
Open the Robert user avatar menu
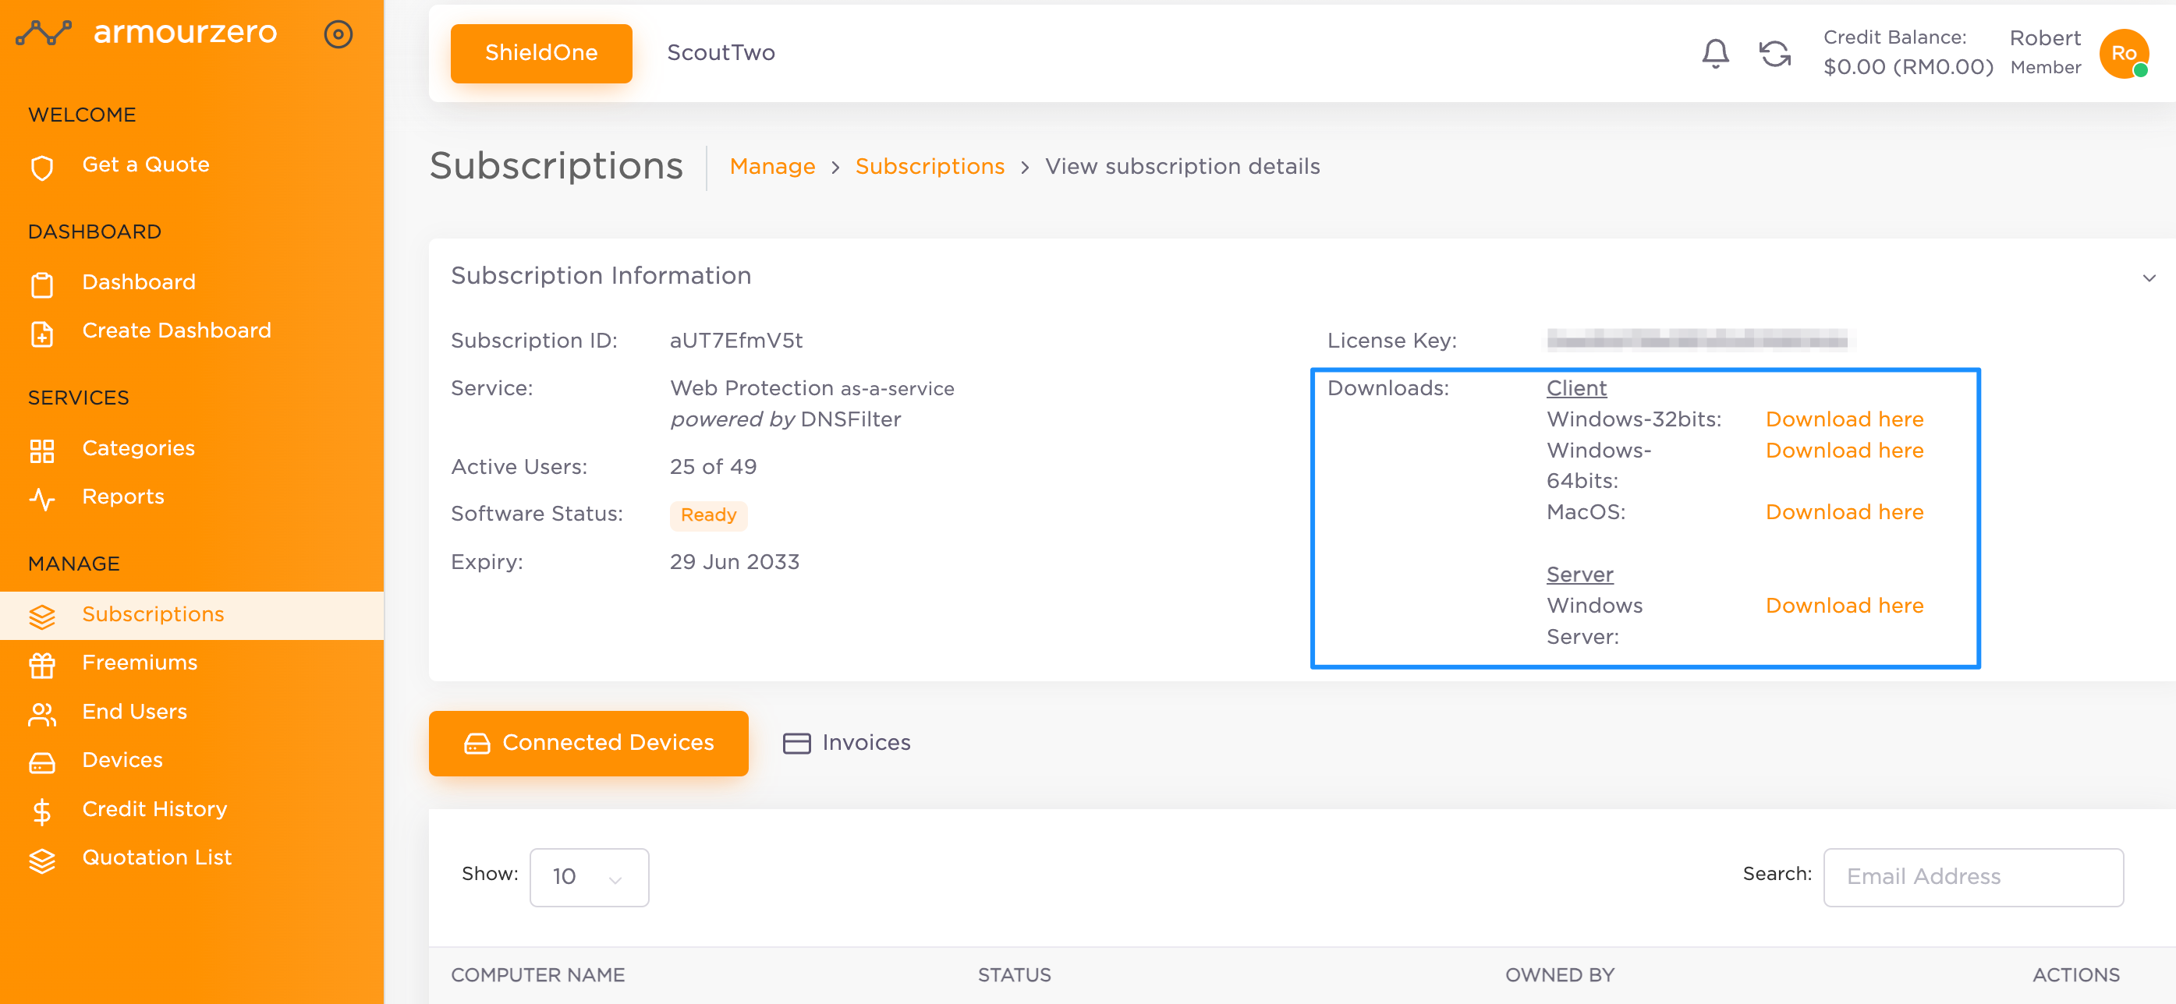(x=2124, y=53)
